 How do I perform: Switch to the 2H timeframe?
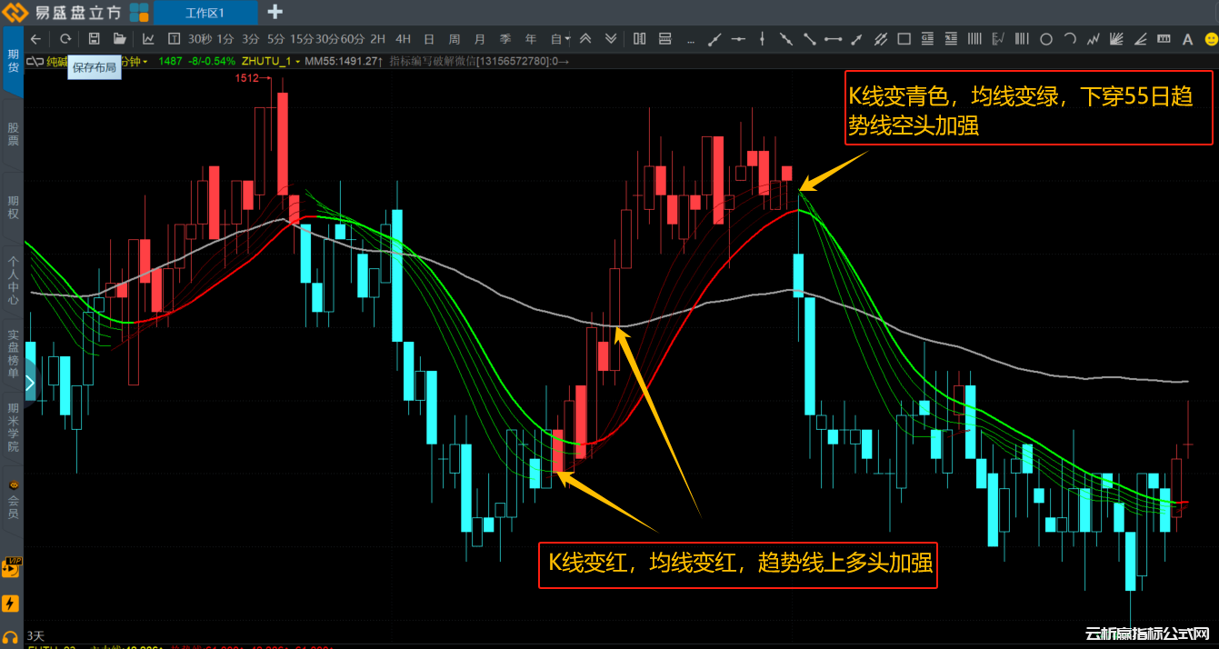point(378,39)
